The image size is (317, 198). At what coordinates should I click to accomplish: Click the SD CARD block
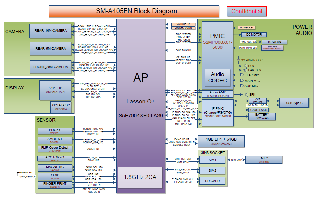pyautogui.click(x=212, y=181)
